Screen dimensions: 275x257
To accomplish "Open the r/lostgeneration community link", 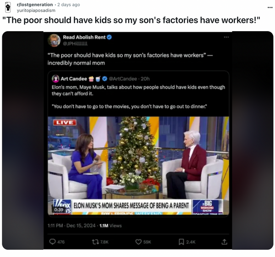I will [x=35, y=5].
